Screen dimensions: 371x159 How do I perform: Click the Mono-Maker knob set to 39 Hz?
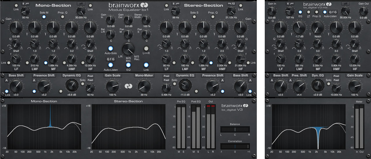[145, 86]
